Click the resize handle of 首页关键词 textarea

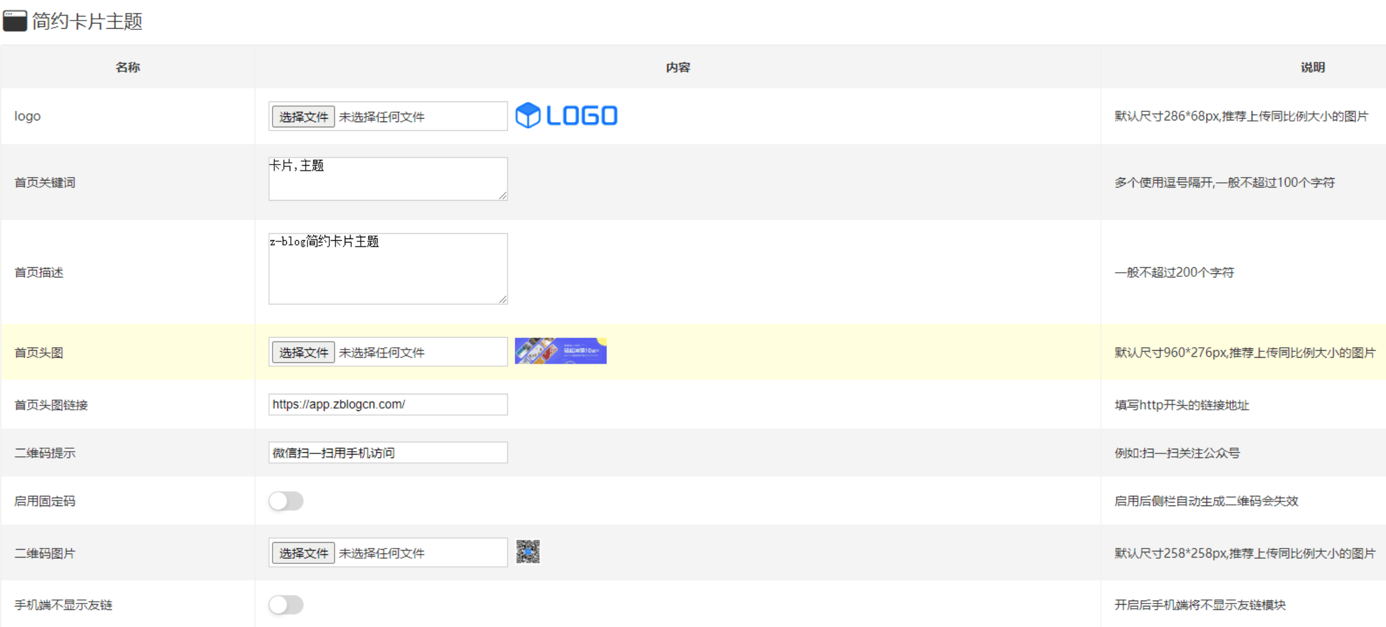(x=503, y=195)
